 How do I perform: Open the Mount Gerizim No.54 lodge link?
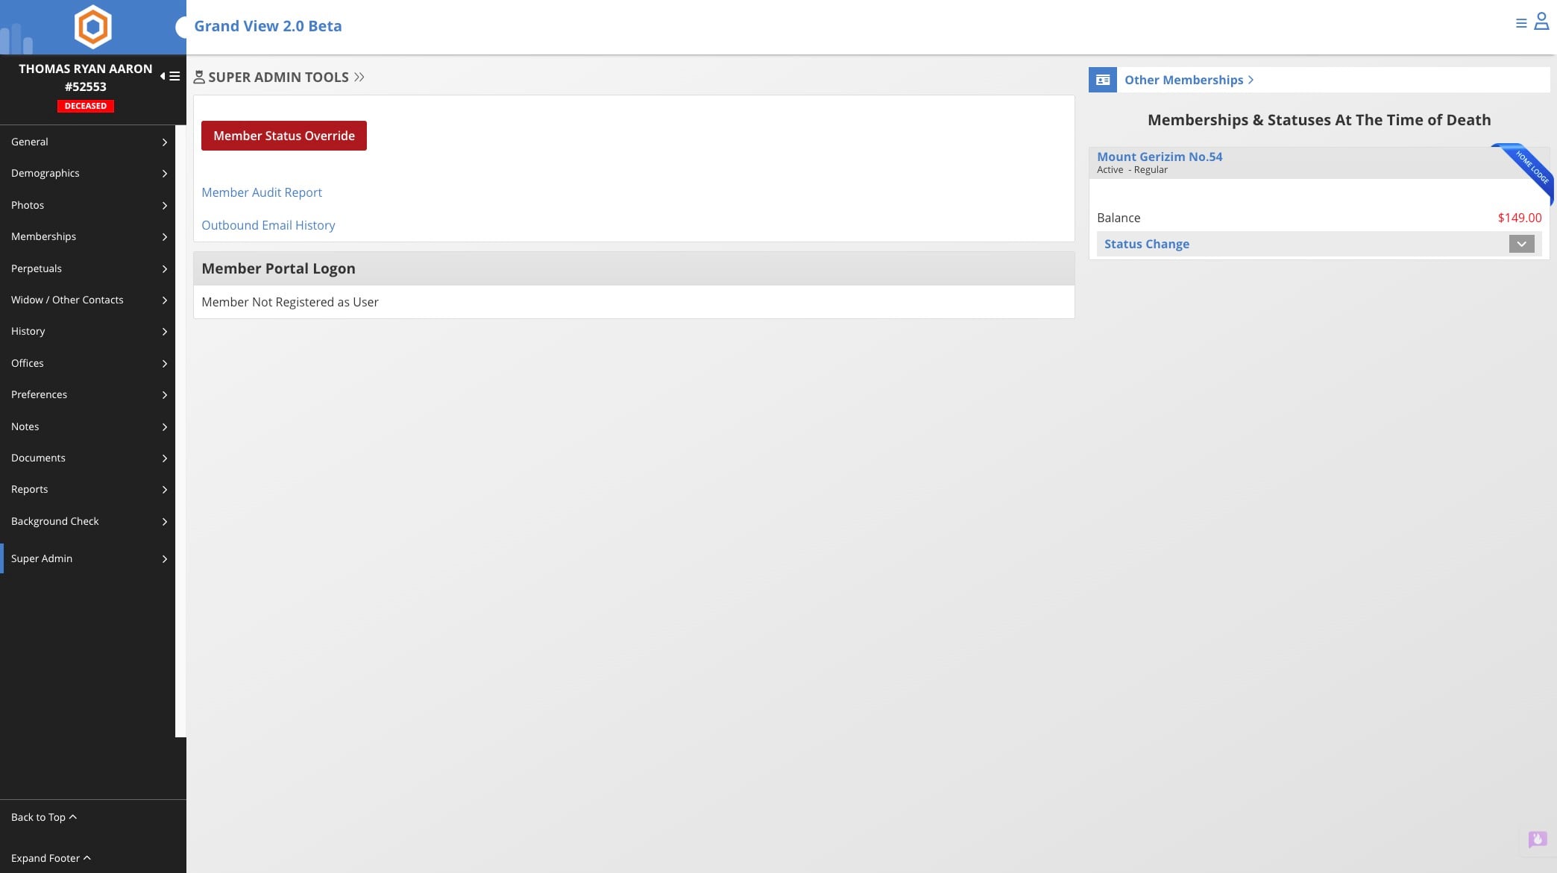pyautogui.click(x=1160, y=157)
